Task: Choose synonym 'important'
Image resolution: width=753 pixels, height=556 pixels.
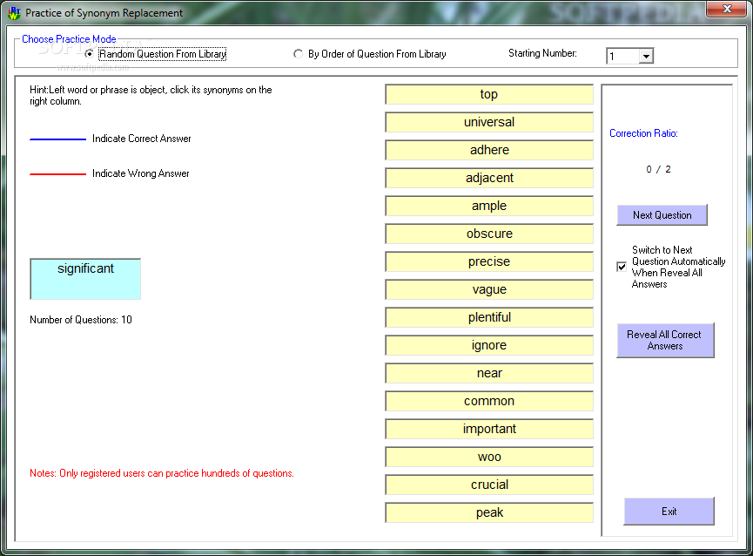Action: (x=489, y=429)
